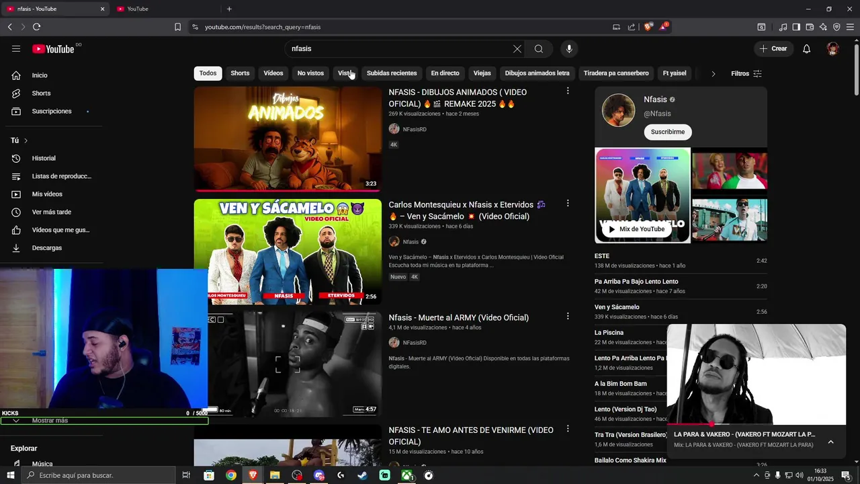Open Brave Rewards triangle icon
The width and height of the screenshot is (860, 484).
coord(664,27)
